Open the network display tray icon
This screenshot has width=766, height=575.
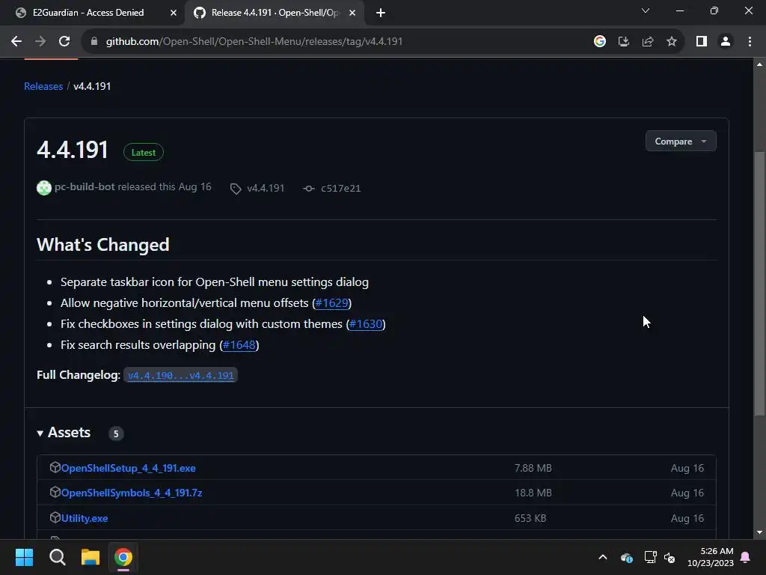coord(650,557)
